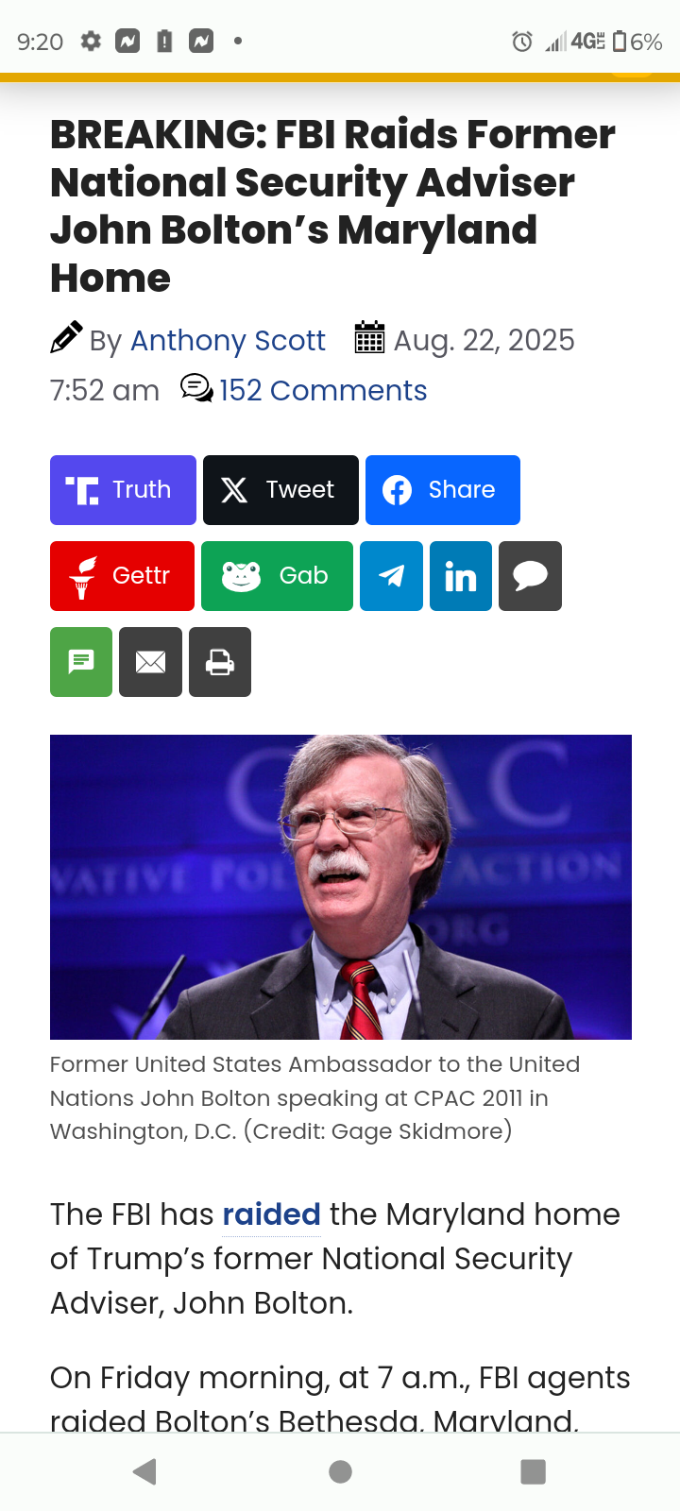Share via green SMS message icon
The width and height of the screenshot is (680, 1511).
(x=81, y=662)
